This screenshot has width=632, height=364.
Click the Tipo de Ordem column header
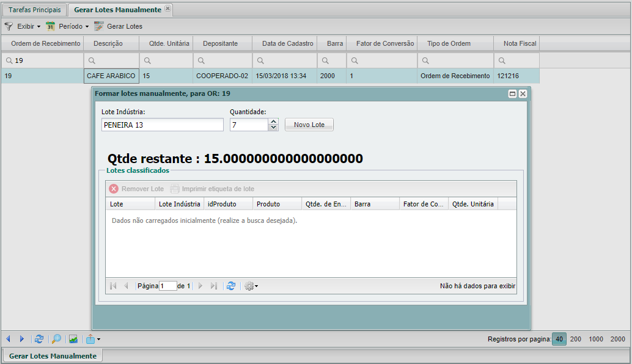point(455,43)
